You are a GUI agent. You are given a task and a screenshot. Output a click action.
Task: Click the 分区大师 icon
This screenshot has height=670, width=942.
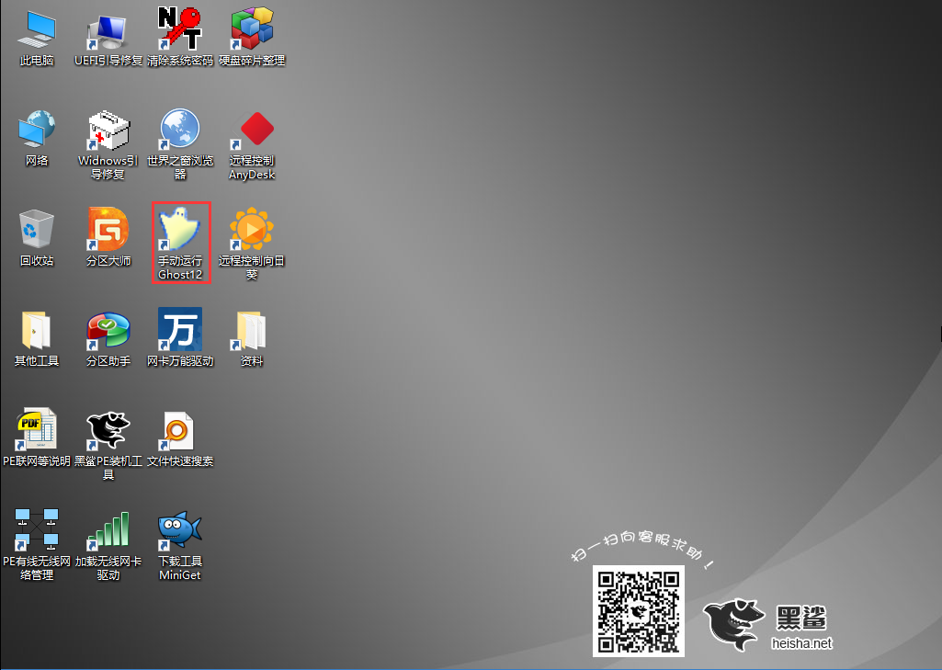(x=108, y=231)
